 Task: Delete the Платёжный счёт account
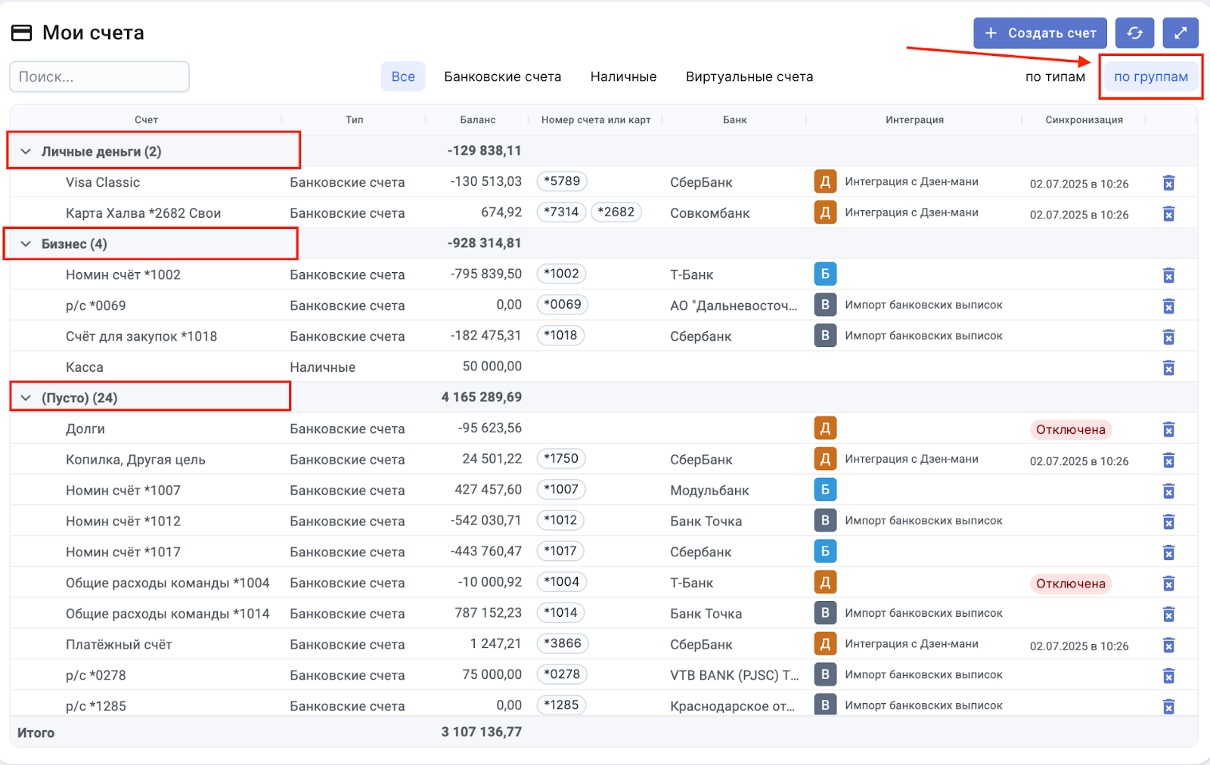click(x=1168, y=645)
